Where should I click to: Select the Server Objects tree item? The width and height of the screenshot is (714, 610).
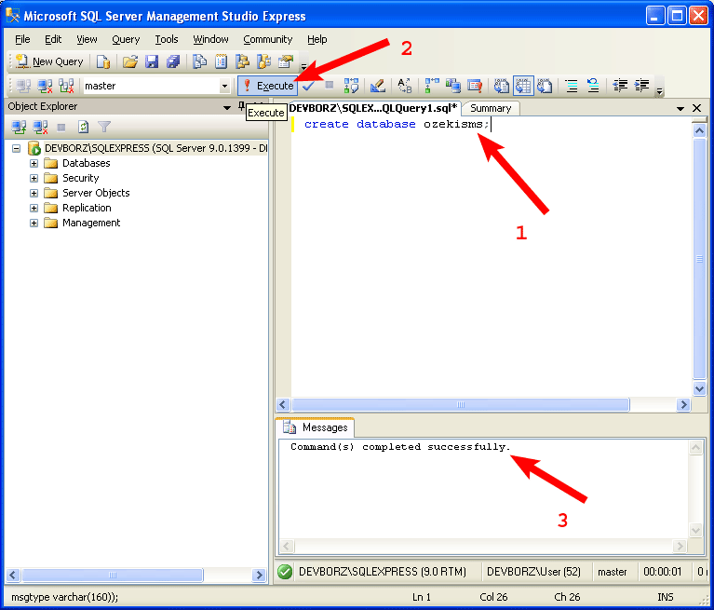[96, 193]
